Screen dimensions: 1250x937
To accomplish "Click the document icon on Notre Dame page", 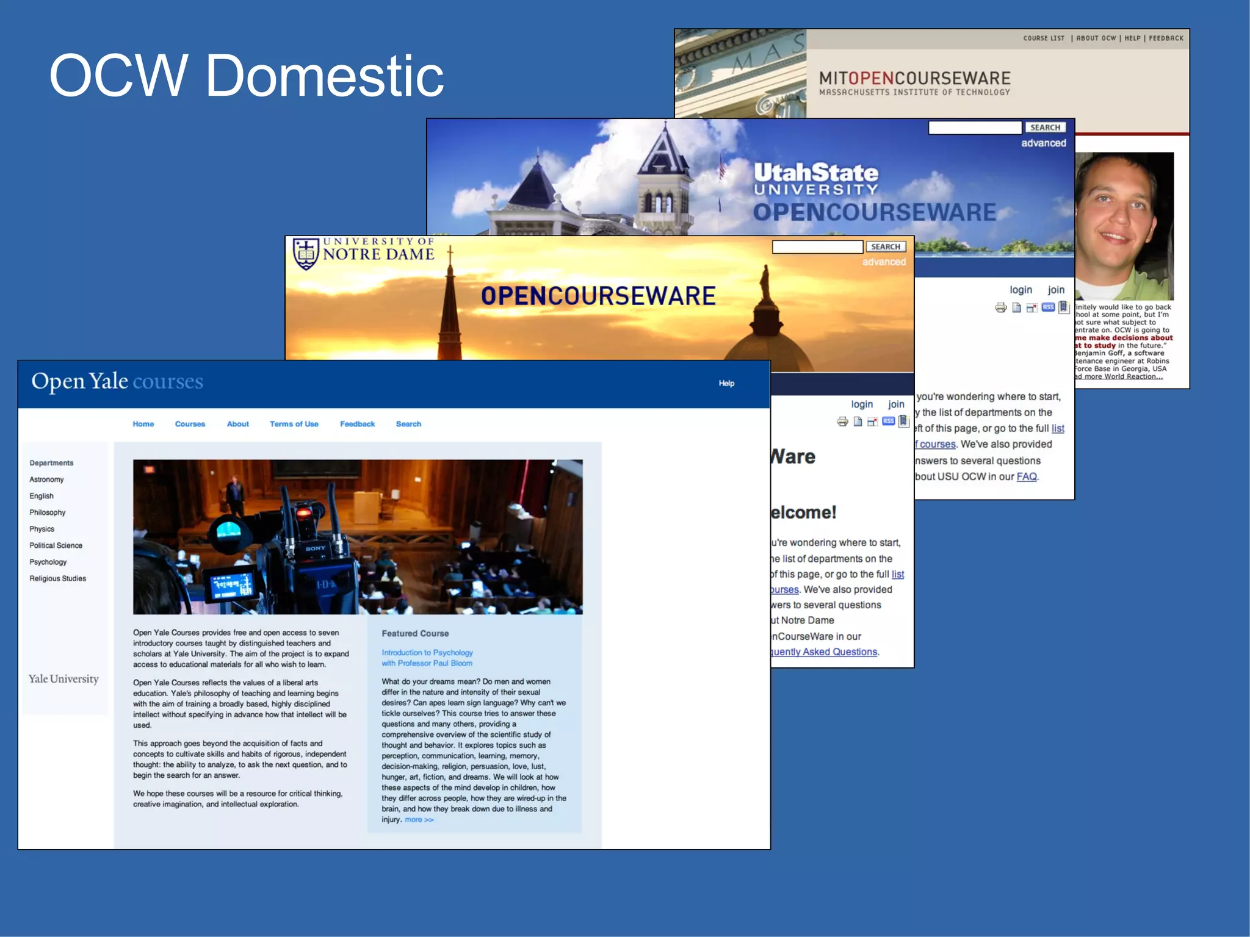I will click(x=858, y=422).
